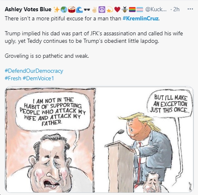The image size is (198, 195).
Task: Click the 2h timestamp
Action: click(x=176, y=9)
